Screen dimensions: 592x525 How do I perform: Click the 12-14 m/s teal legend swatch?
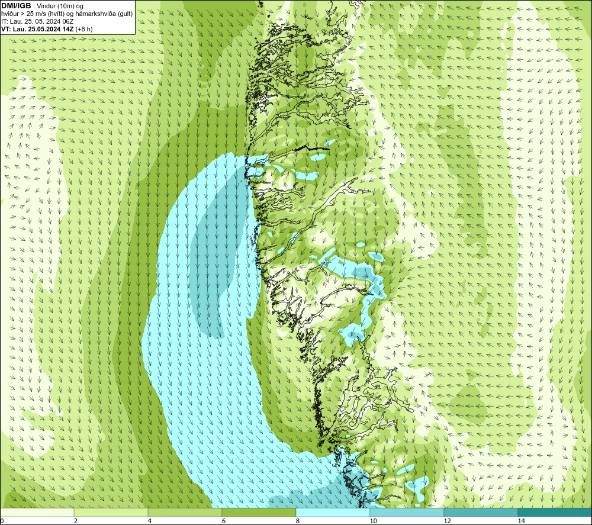(x=481, y=513)
